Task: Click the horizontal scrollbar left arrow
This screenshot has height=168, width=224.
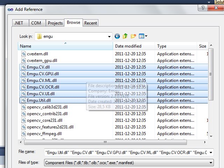Action: tap(21, 142)
